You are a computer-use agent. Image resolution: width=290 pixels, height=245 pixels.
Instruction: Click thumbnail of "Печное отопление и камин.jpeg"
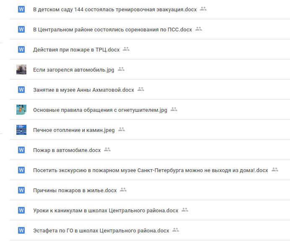(x=21, y=130)
